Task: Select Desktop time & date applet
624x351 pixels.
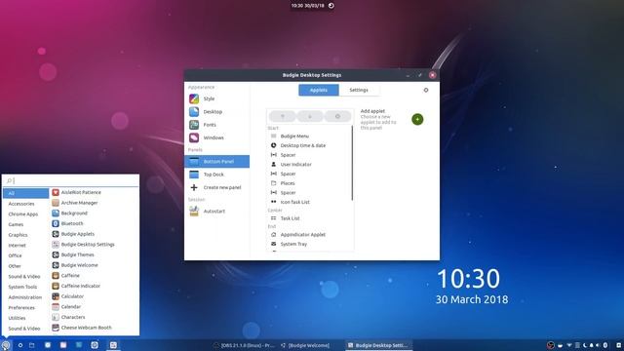Action: tap(309, 145)
